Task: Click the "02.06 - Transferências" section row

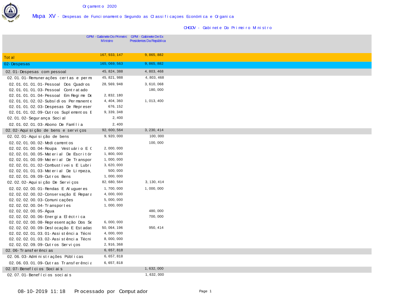Action: pos(29,251)
